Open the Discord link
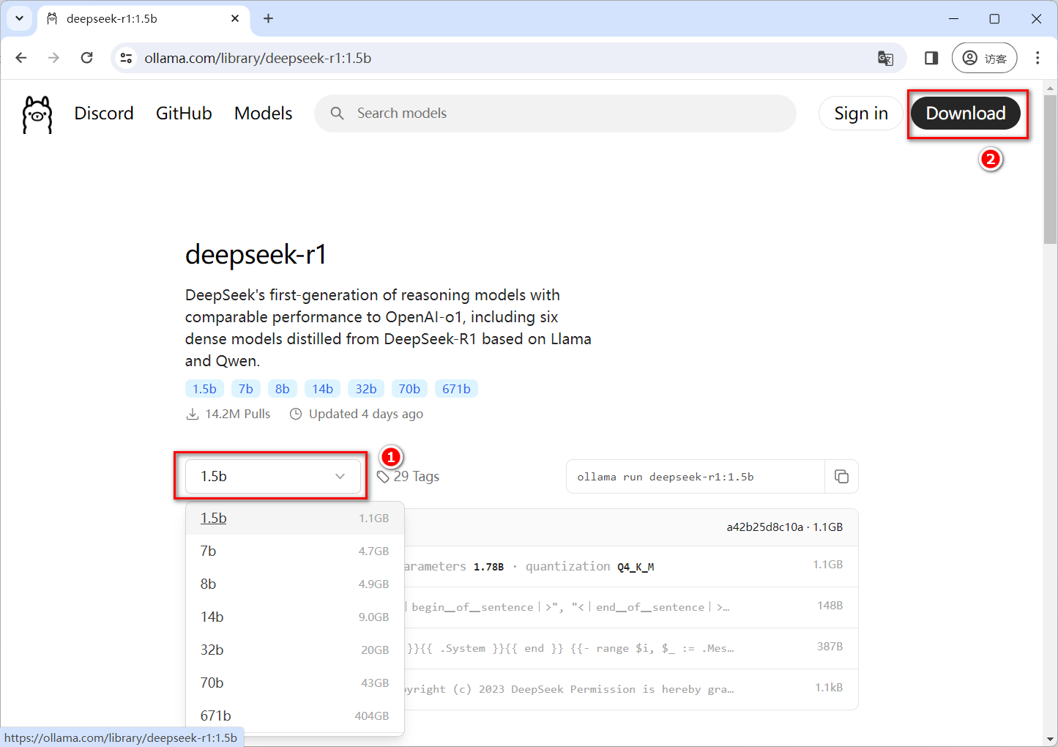This screenshot has width=1058, height=747. coord(104,114)
